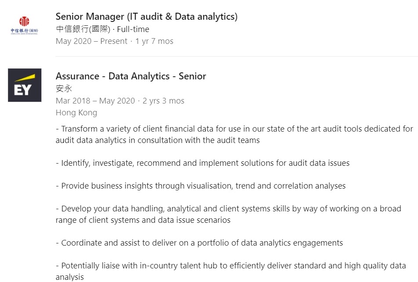Click the Mar 2018 – May 2020 dates

coord(95,101)
